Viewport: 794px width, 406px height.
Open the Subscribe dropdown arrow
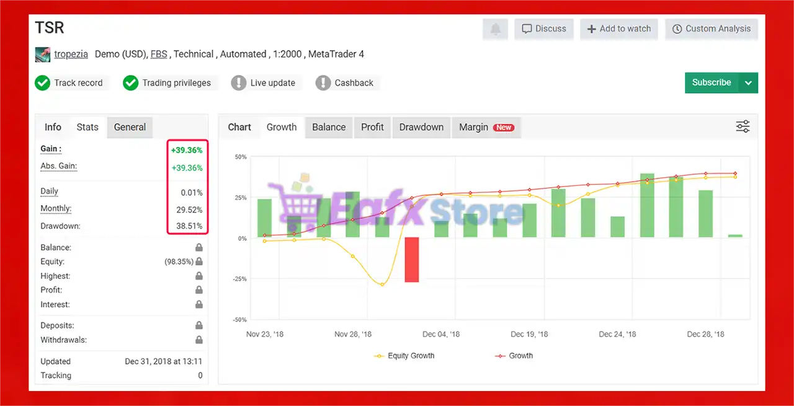[749, 82]
